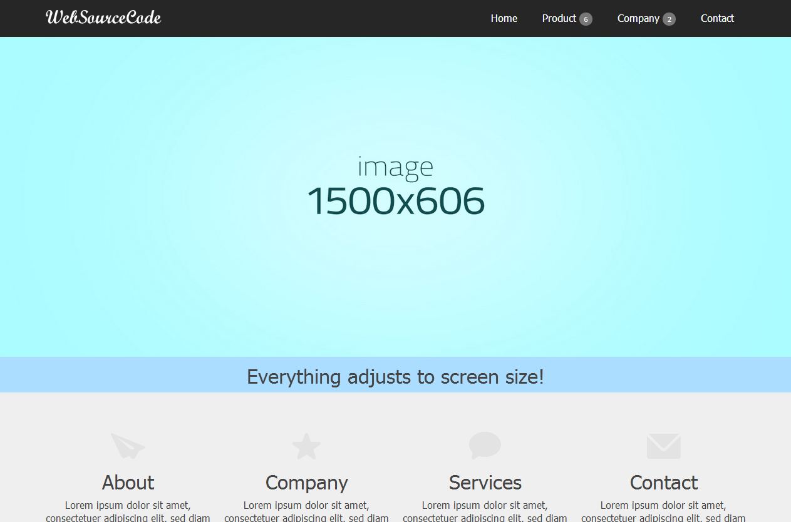Viewport: 791px width, 522px height.
Task: Click the Contact section heading
Action: (663, 483)
